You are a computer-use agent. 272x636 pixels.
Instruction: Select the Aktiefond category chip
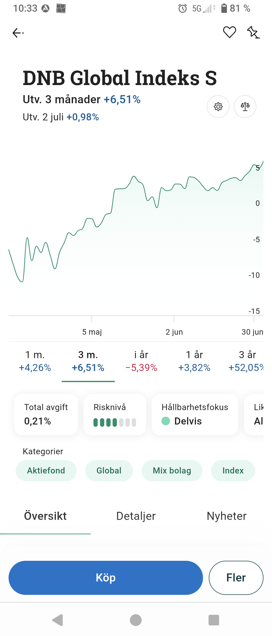pyautogui.click(x=46, y=471)
